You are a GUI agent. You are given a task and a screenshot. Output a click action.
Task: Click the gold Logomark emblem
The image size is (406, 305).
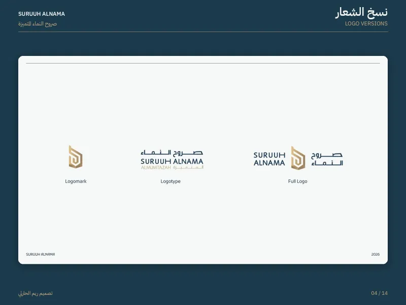point(75,157)
